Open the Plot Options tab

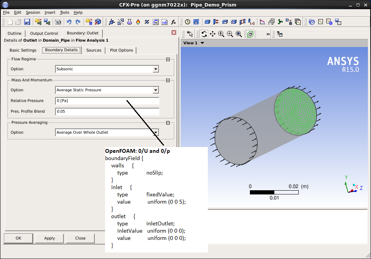point(122,50)
